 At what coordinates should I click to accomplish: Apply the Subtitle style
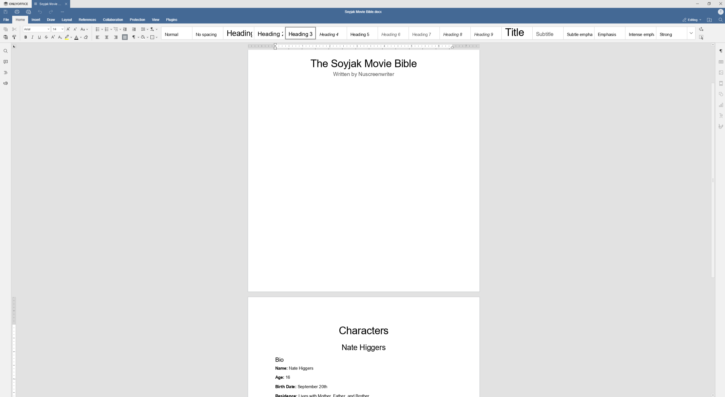[547, 33]
